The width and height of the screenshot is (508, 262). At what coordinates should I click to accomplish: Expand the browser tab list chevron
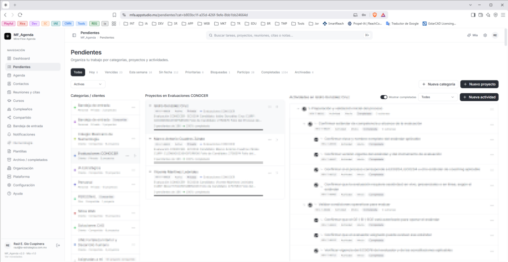point(471,5)
